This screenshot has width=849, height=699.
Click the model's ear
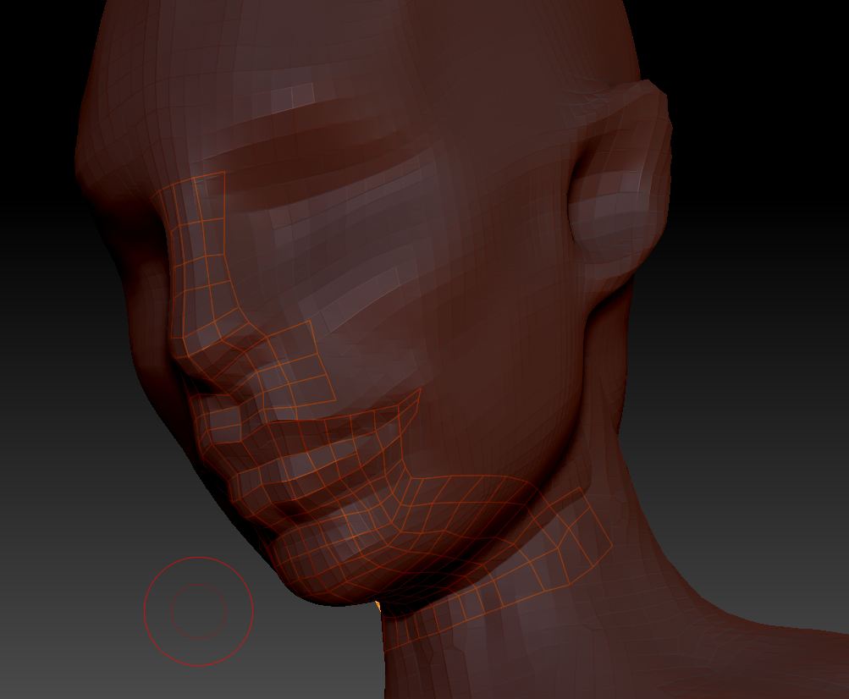622,182
